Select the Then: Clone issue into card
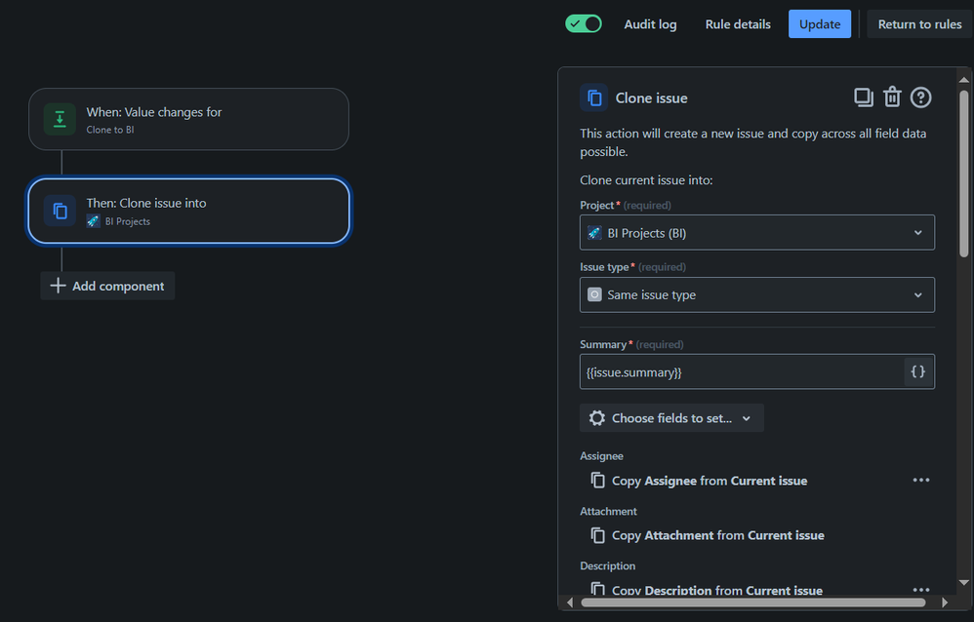Image resolution: width=974 pixels, height=622 pixels. click(188, 211)
